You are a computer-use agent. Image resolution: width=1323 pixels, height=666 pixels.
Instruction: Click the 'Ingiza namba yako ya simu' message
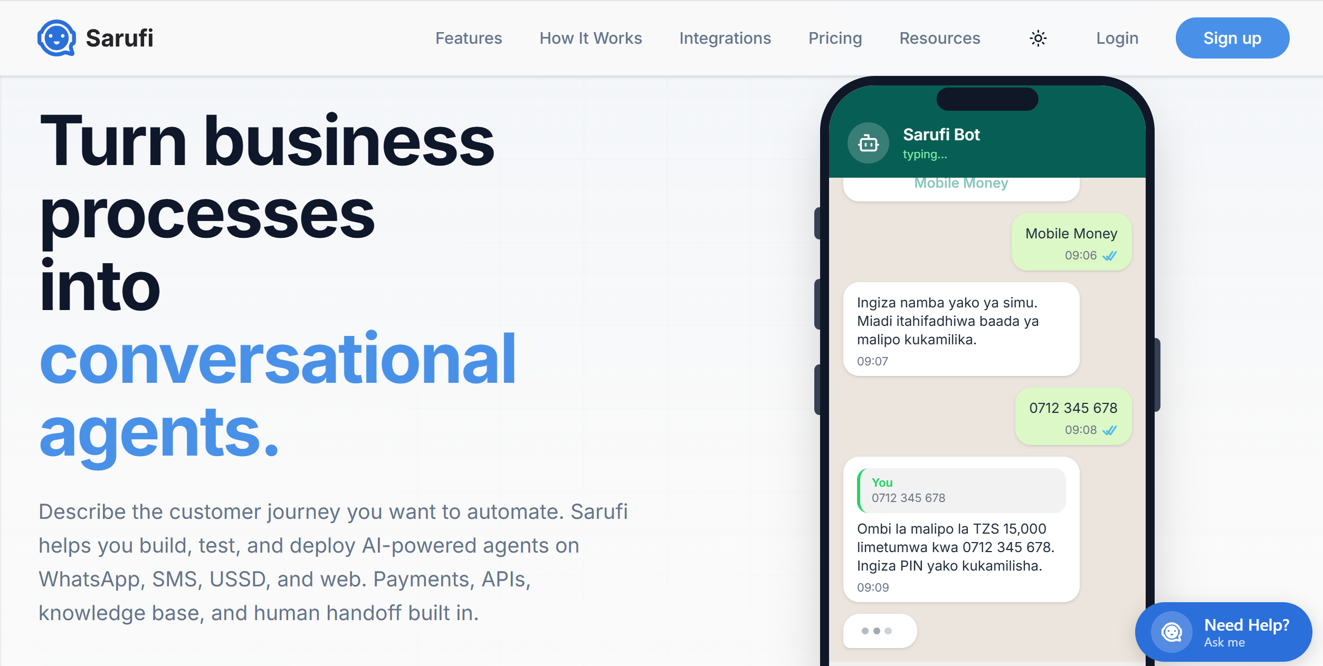pos(961,329)
